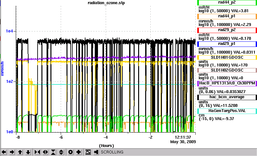Screen dimensions: 257x156
Task: Click the SCROLLING status text
Action: tap(112, 152)
